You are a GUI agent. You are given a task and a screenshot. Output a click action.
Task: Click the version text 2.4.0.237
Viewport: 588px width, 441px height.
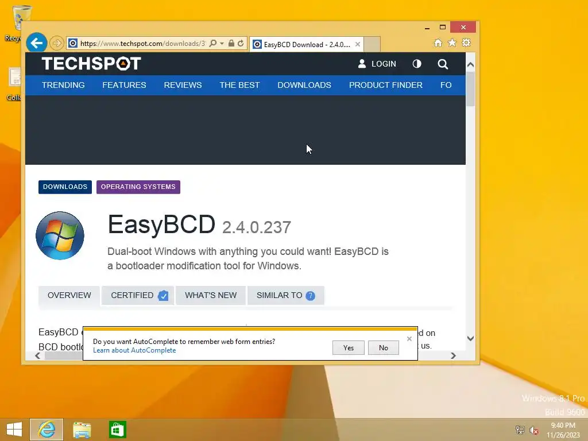(257, 227)
